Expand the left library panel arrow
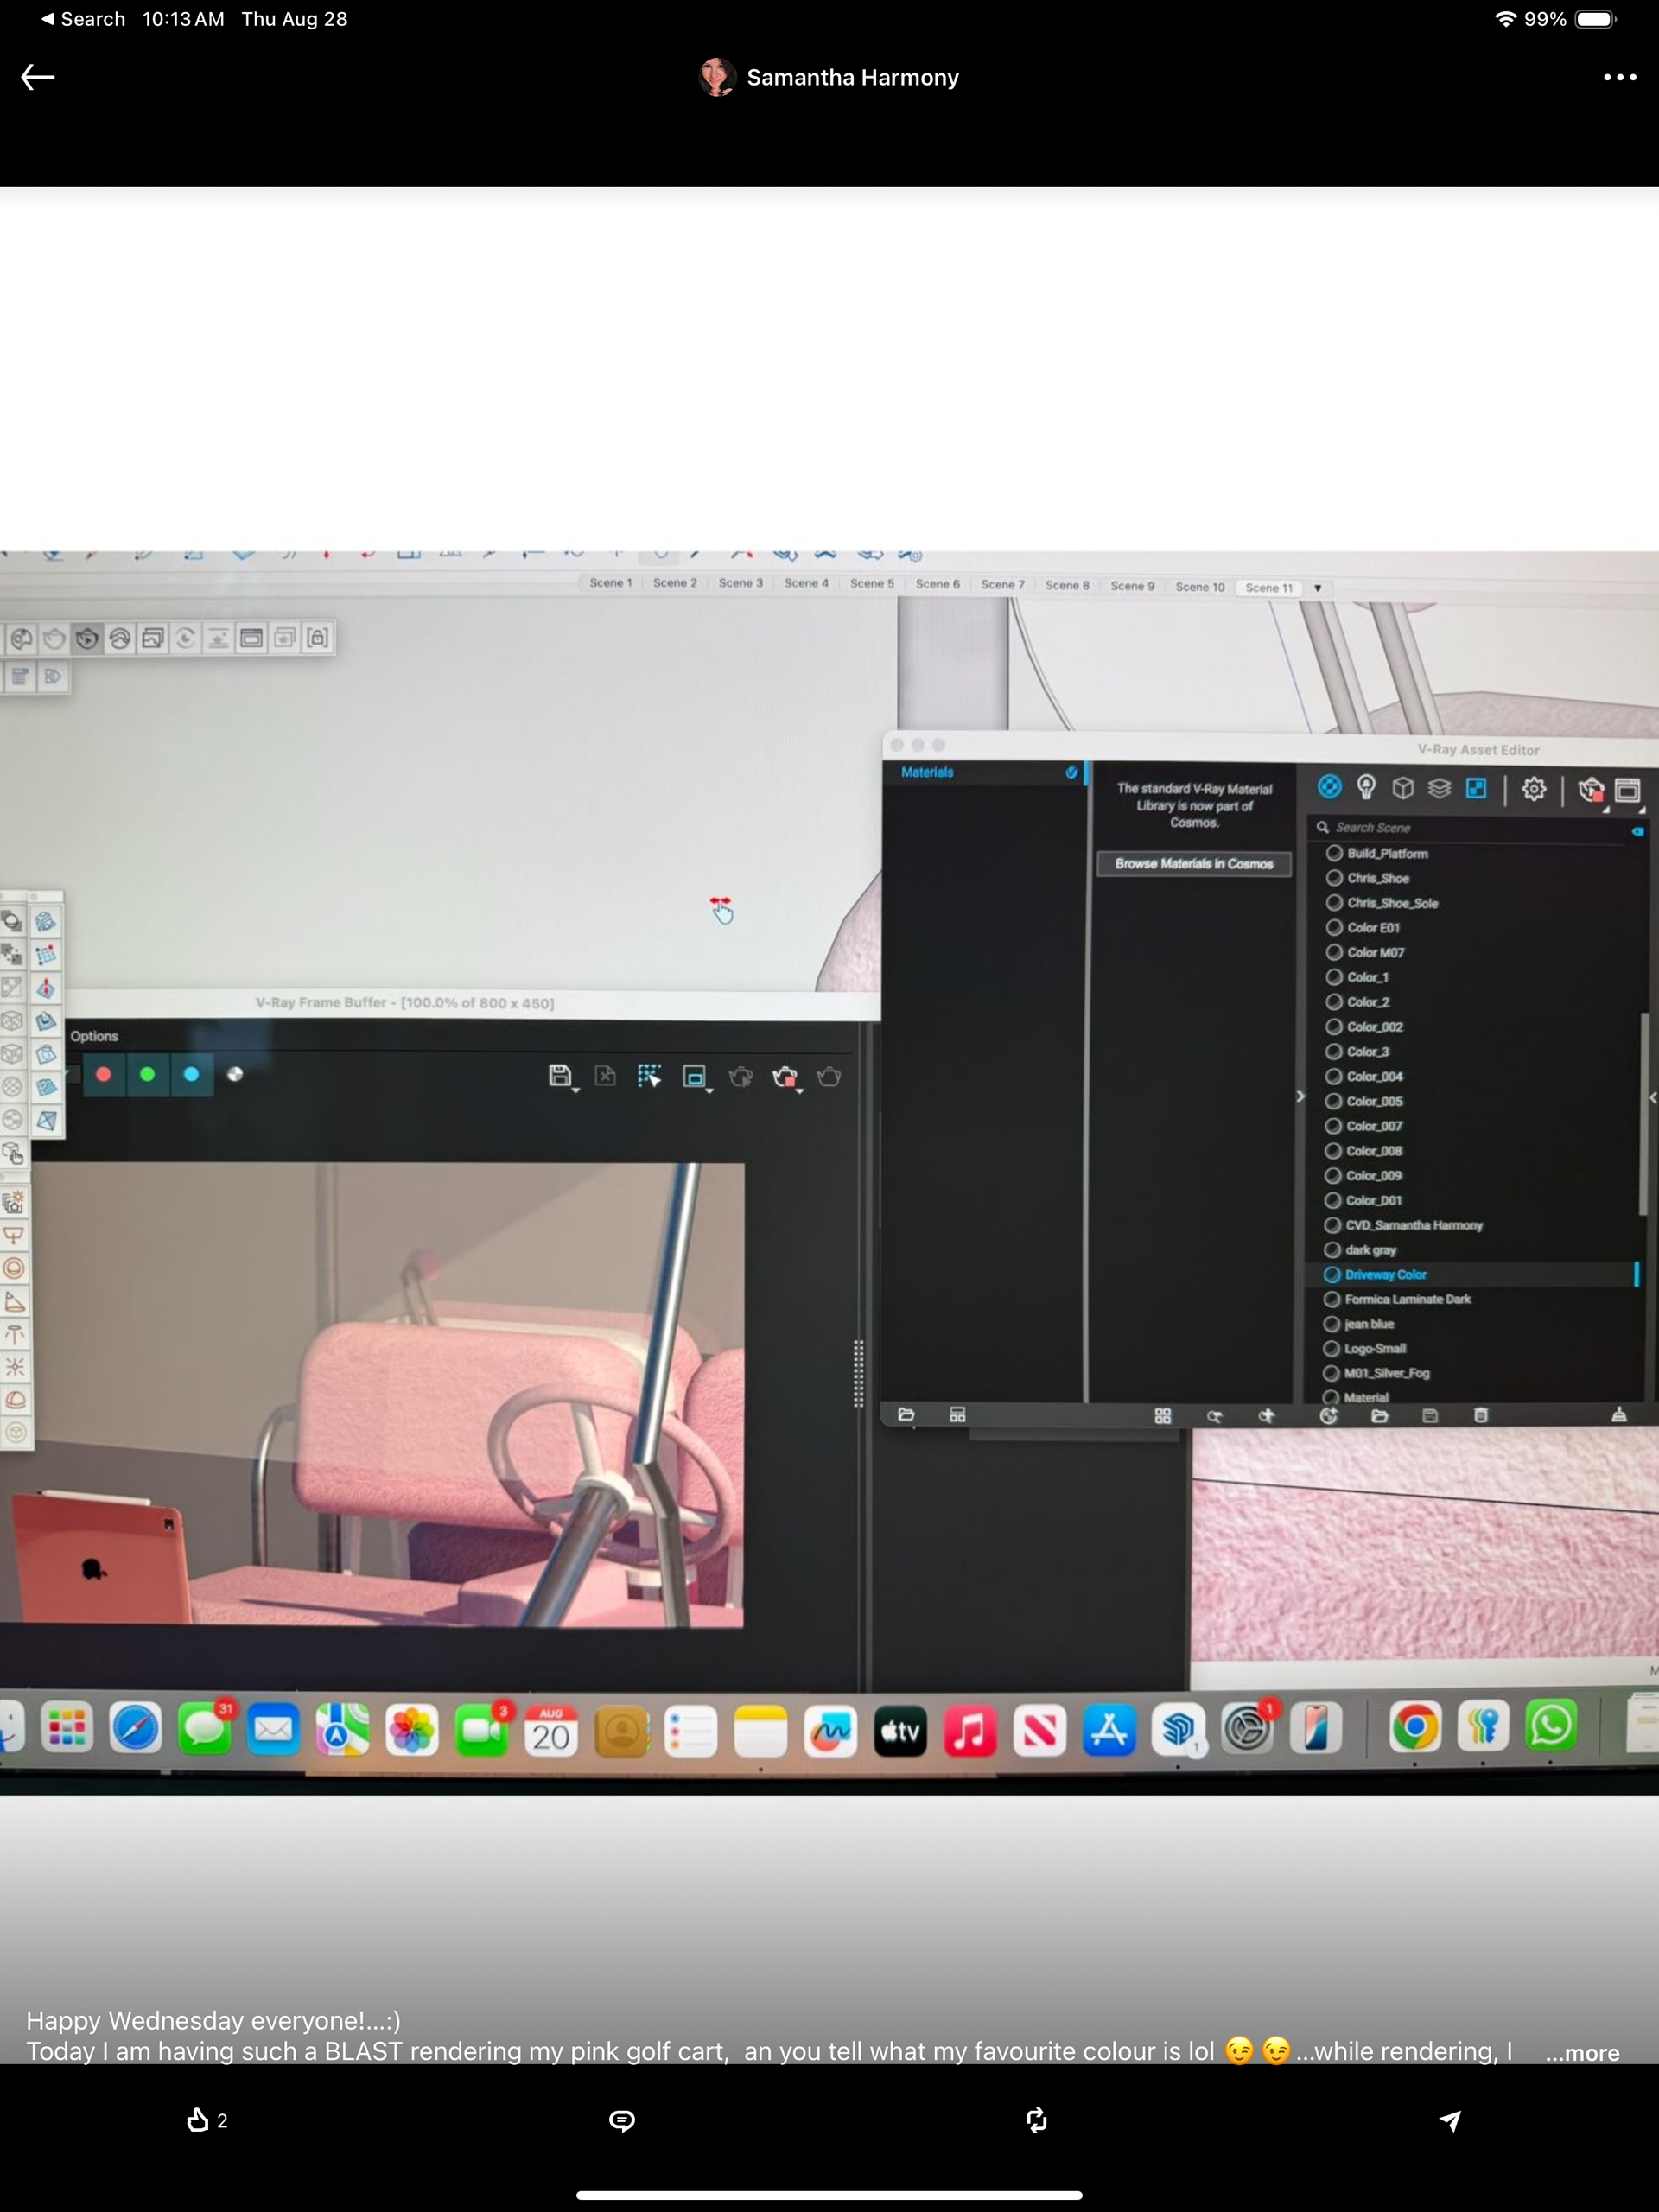 1300,1096
